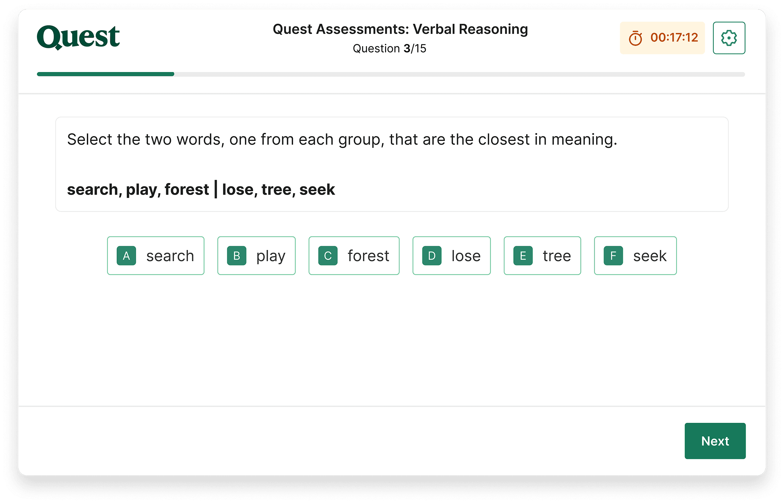Click the timer stopwatch icon
The height and width of the screenshot is (503, 784).
(636, 38)
